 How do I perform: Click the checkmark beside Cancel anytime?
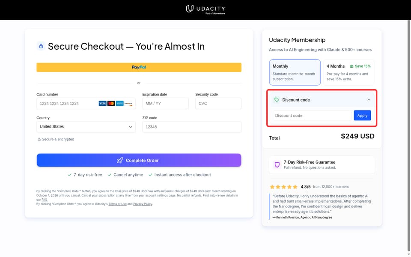(110, 175)
